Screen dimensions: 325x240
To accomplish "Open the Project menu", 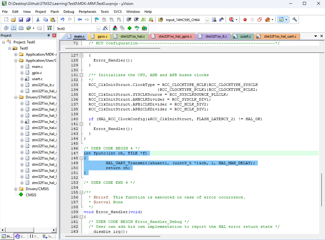I will tap(40, 12).
